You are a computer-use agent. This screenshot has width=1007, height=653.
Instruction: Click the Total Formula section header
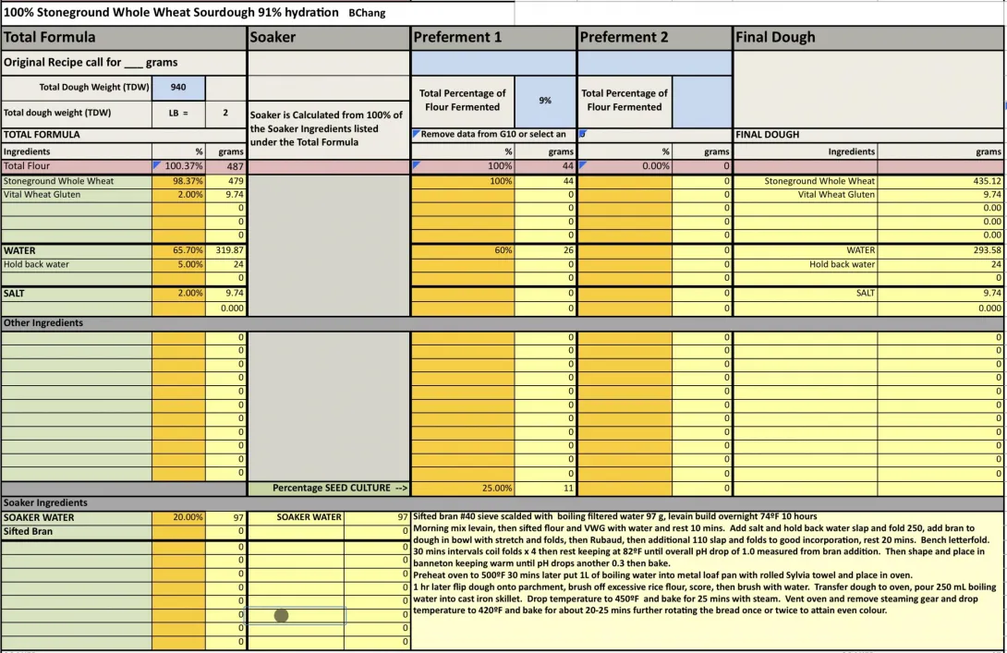pos(123,38)
